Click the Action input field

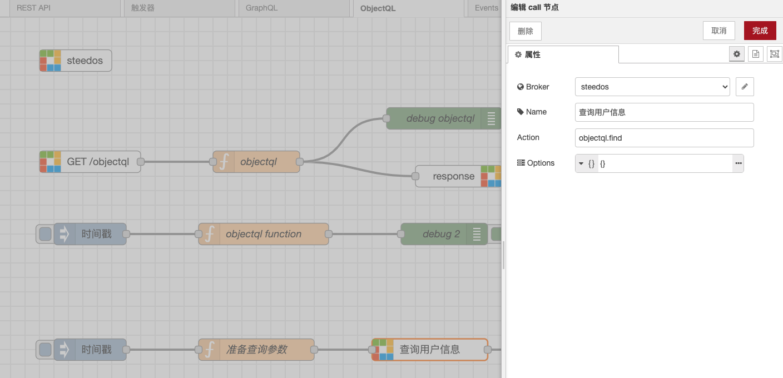(664, 138)
